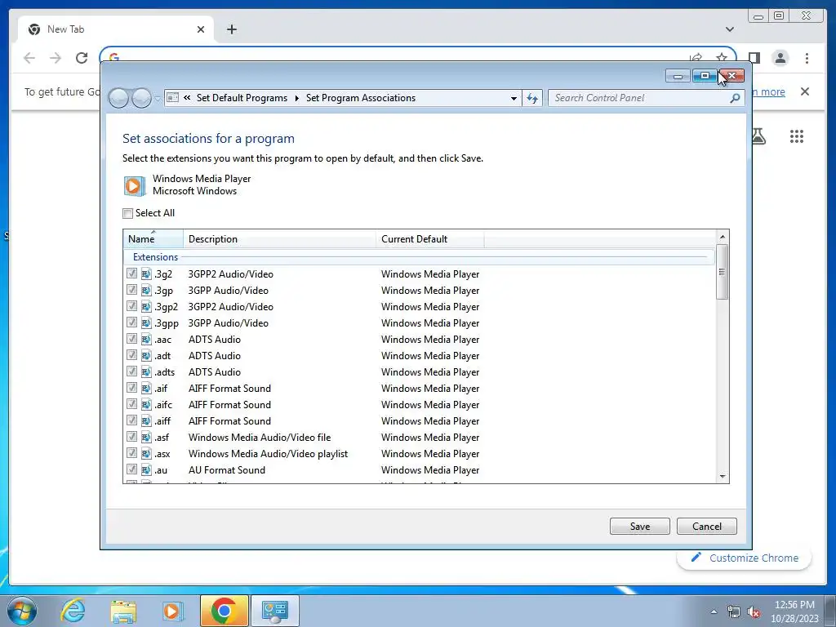Toggle the .3gp extension checkbox
The width and height of the screenshot is (836, 627).
(x=131, y=290)
